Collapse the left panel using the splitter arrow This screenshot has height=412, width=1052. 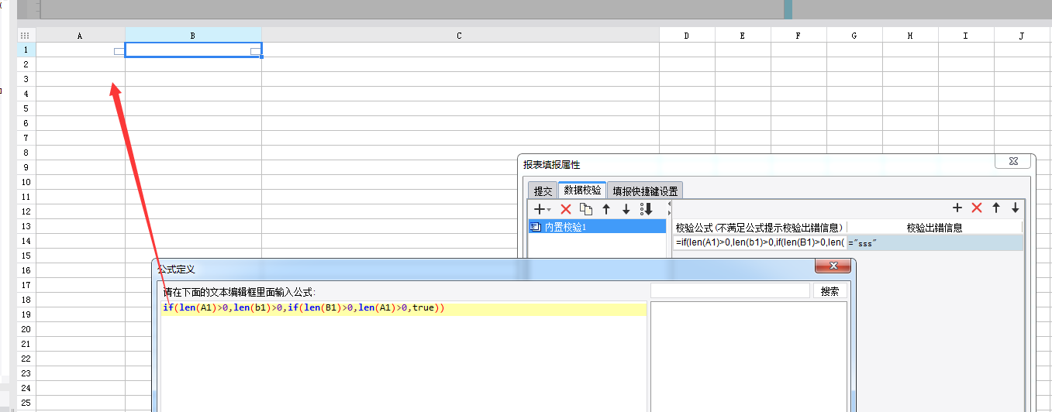pos(669,204)
